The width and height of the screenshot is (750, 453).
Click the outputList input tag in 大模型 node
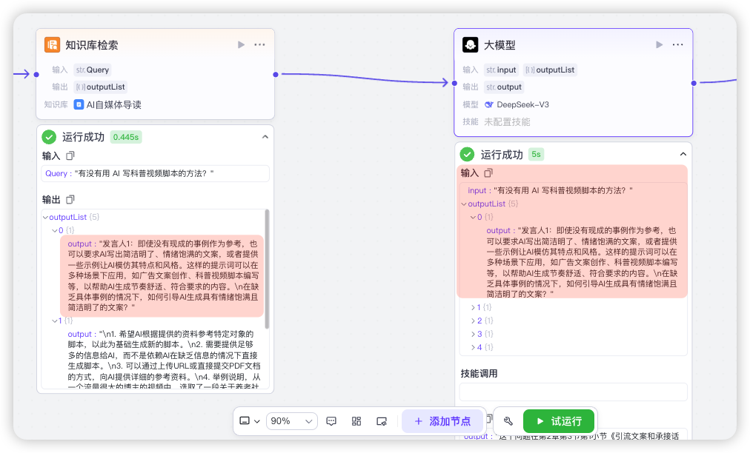550,70
